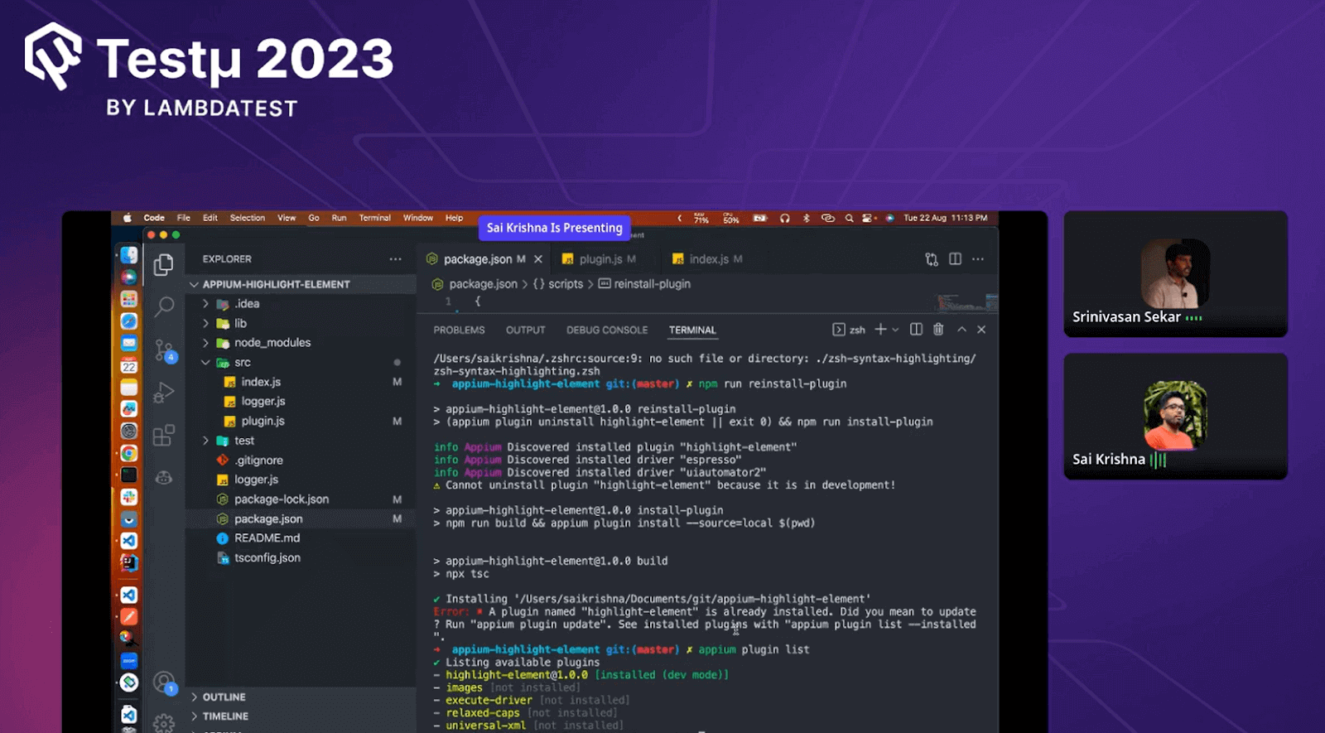Select the zsh terminal label
The width and height of the screenshot is (1325, 733).
click(x=850, y=330)
